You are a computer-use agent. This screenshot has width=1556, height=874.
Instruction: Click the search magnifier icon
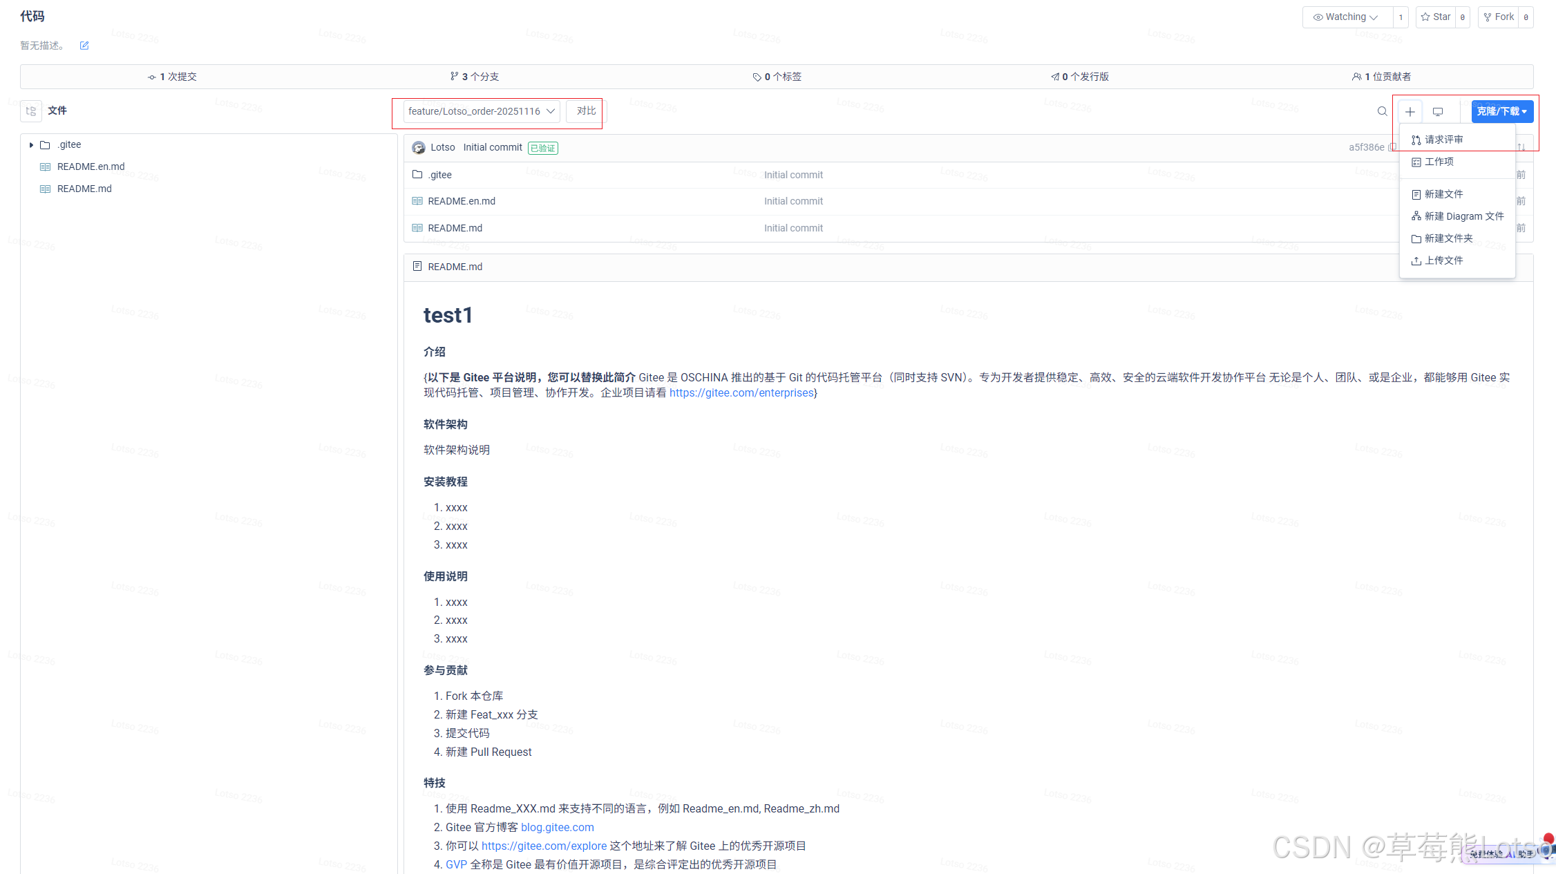pyautogui.click(x=1382, y=111)
